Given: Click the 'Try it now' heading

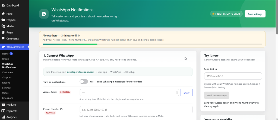Looking at the screenshot, I should click(x=211, y=56).
